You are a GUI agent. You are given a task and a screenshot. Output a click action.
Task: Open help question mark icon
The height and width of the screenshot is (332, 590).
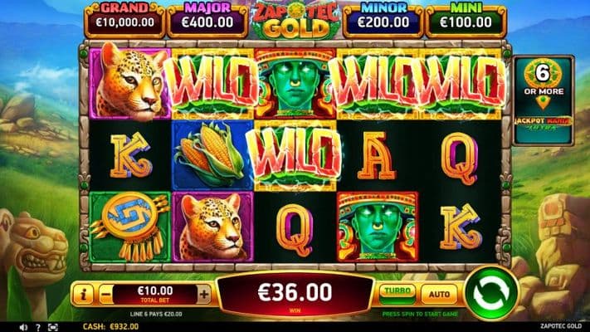click(x=38, y=327)
